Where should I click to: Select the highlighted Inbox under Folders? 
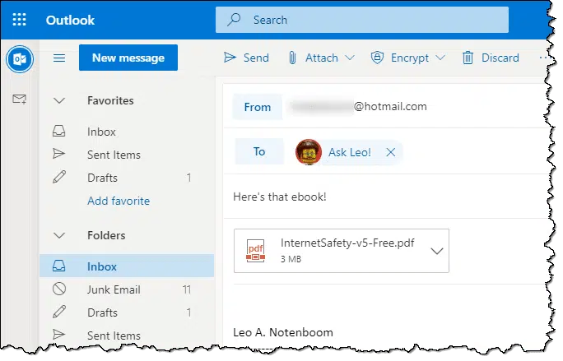point(127,266)
